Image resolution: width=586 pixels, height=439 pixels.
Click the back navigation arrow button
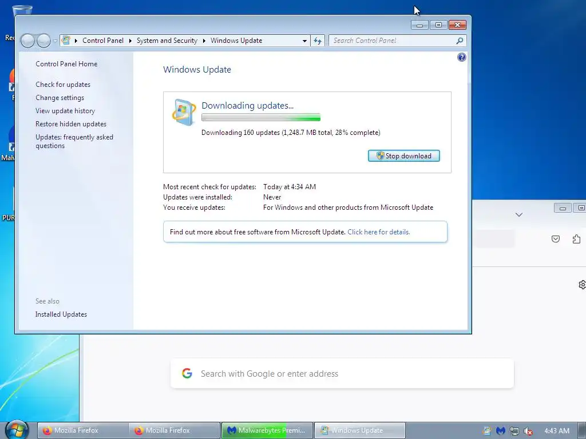click(27, 41)
